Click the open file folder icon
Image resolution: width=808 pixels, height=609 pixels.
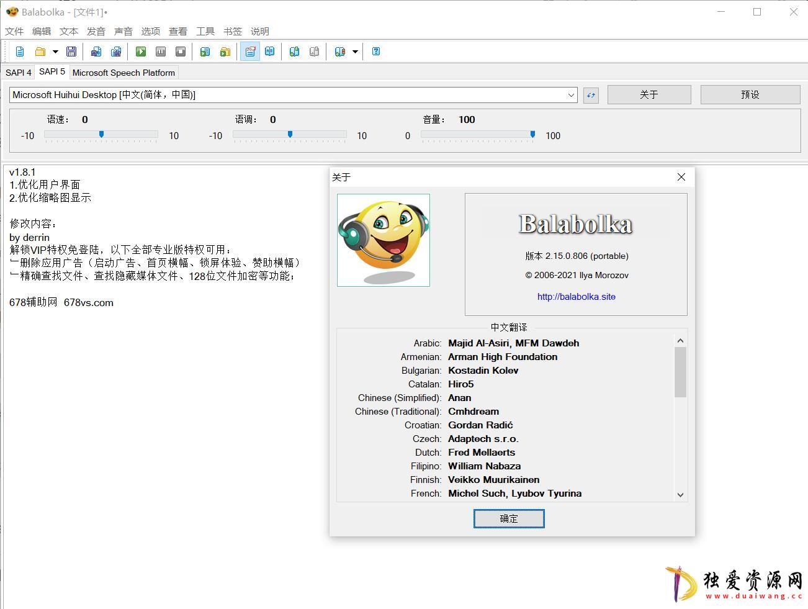click(x=40, y=52)
